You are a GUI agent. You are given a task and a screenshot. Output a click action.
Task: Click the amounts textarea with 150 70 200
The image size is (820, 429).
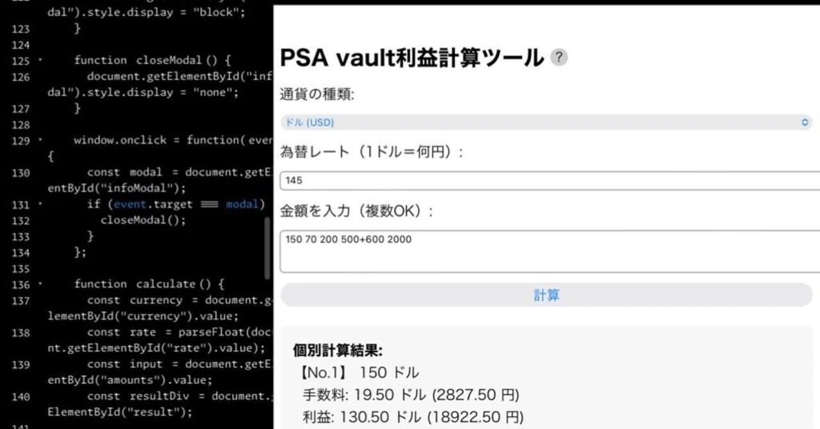coord(550,251)
